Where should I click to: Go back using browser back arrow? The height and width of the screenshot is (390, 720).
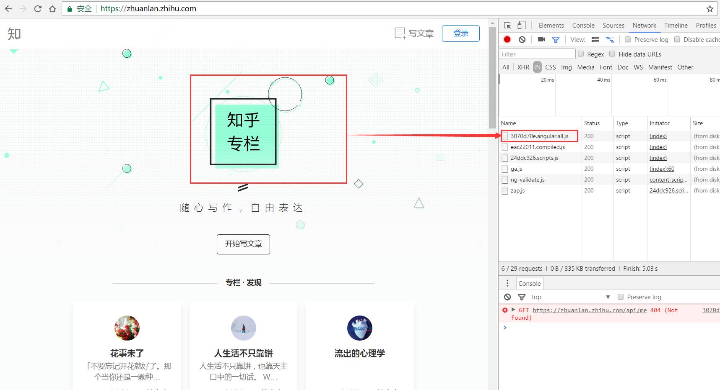click(8, 9)
